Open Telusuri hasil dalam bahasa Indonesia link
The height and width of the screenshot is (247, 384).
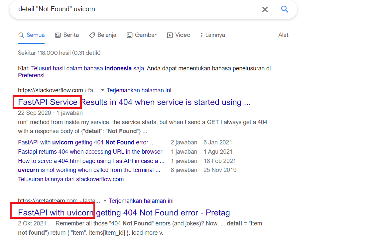pyautogui.click(x=87, y=68)
